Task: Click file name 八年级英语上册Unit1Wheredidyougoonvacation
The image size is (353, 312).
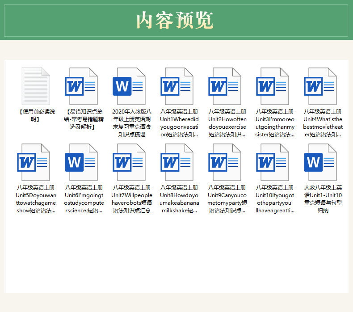Action: point(179,123)
